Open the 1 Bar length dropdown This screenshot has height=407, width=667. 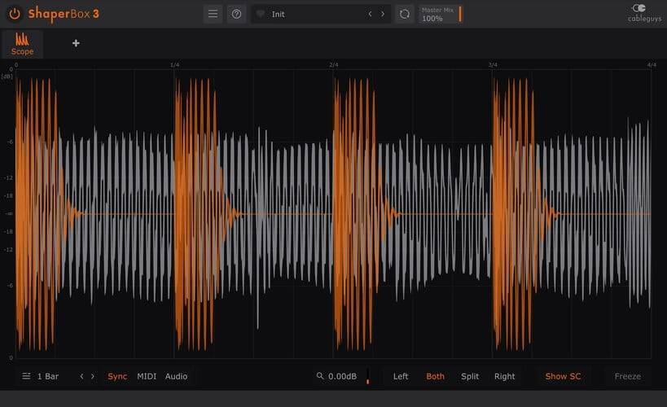[47, 376]
